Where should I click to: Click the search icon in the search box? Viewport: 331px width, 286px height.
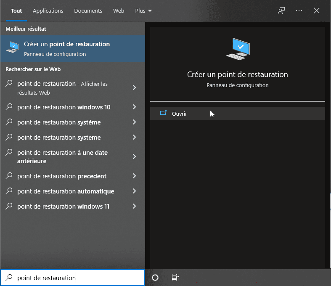[x=9, y=278]
